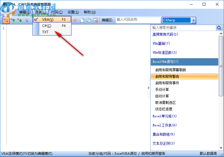This screenshot has width=224, height=157.
Task: Select C#(C) language option
Action: (x=52, y=26)
